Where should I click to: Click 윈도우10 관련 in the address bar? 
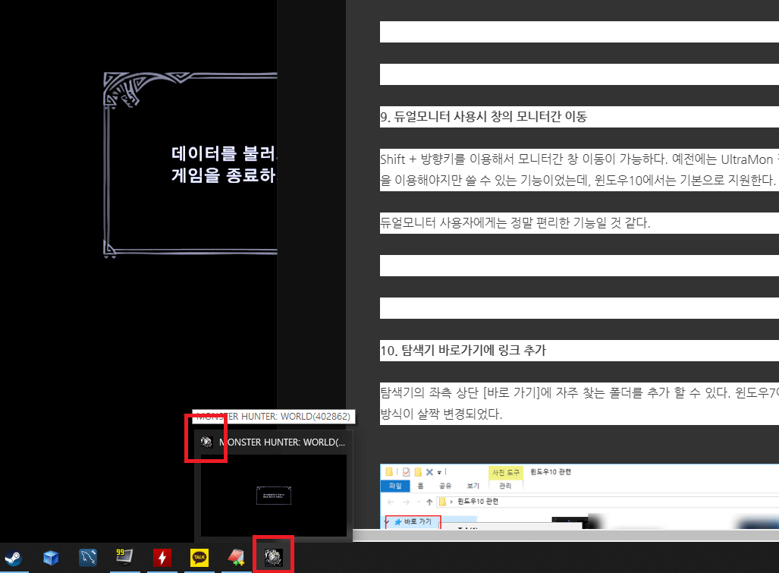(477, 502)
